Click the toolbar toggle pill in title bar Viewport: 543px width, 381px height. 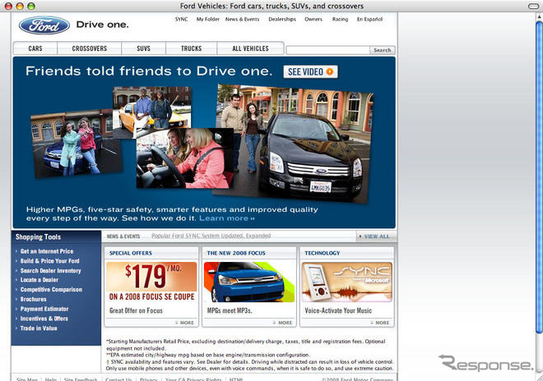pyautogui.click(x=534, y=6)
